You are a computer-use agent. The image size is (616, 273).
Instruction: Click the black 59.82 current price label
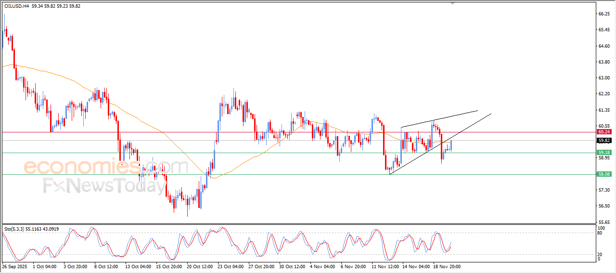[604, 141]
